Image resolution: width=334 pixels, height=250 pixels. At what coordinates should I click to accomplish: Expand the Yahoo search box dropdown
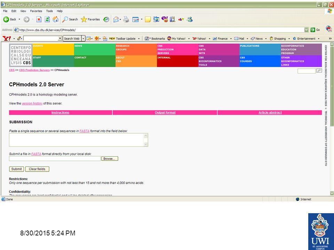[60, 39]
